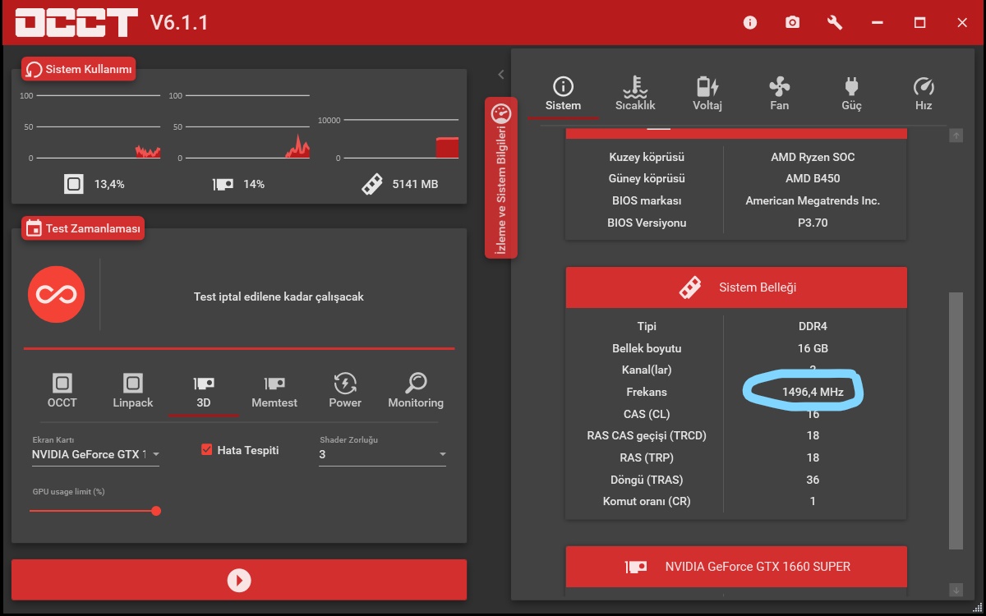Click the P3.70 BIOS version value
This screenshot has width=986, height=616.
(x=813, y=223)
